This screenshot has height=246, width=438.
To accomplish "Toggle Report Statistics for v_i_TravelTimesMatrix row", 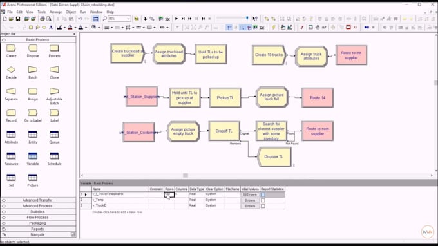I will (263, 194).
